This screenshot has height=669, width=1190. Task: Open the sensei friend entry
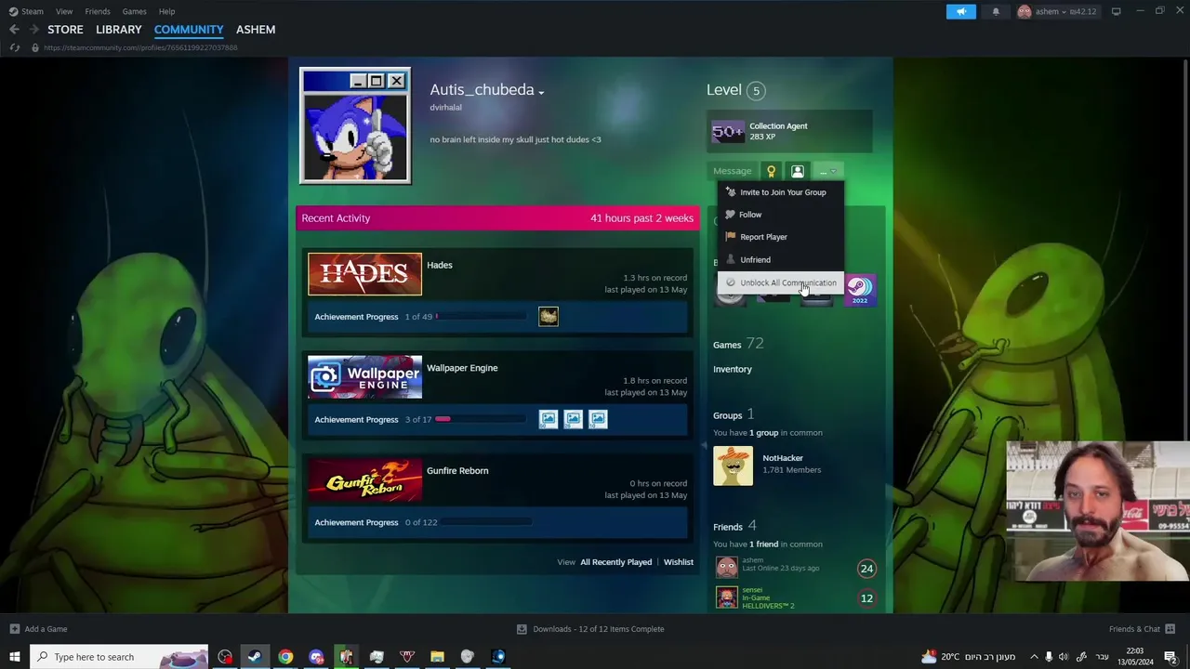795,597
